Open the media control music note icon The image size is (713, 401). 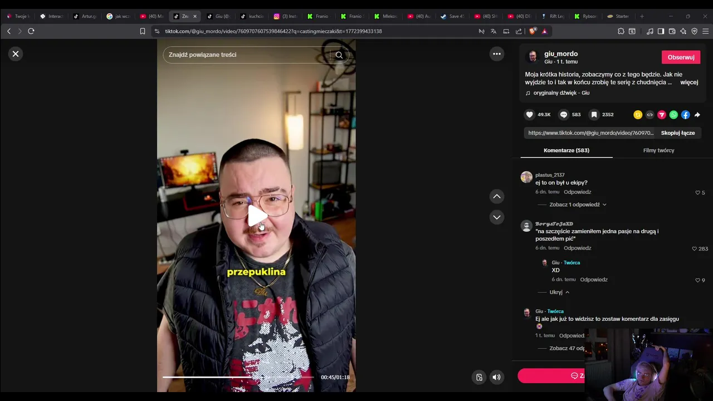[x=649, y=31]
